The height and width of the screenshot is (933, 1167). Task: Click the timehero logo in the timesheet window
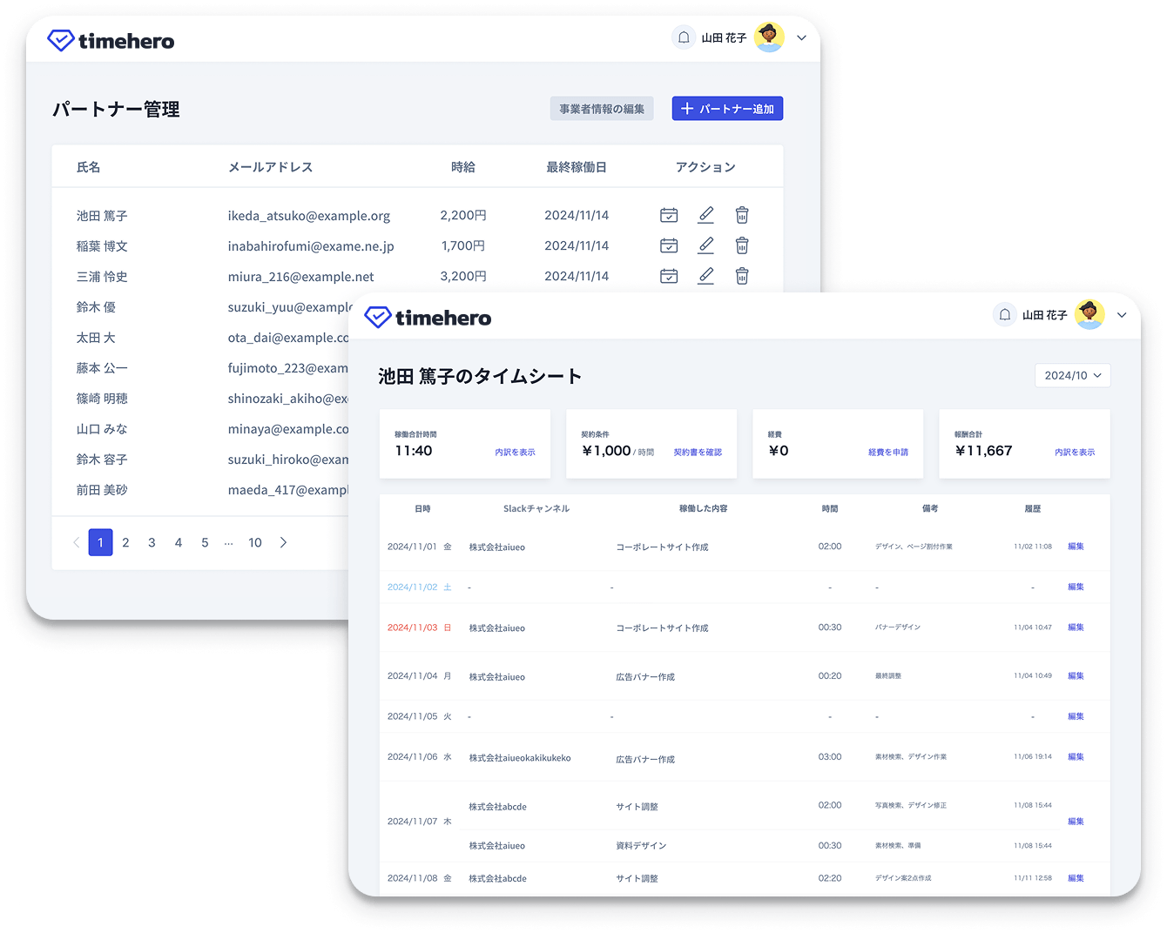(x=428, y=318)
